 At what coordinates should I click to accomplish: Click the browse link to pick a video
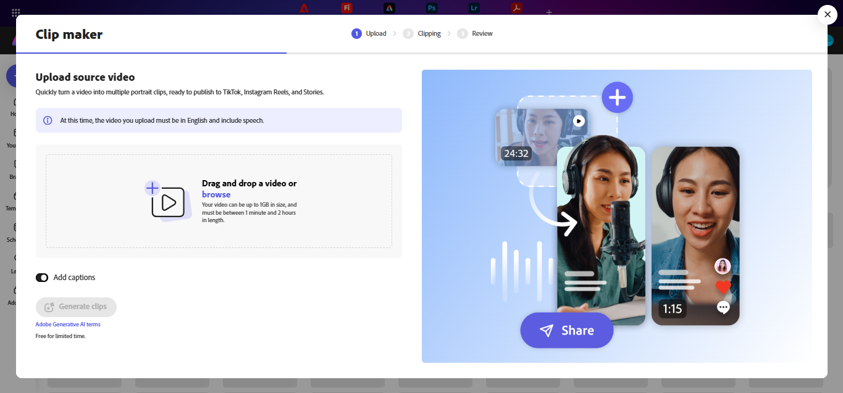216,194
